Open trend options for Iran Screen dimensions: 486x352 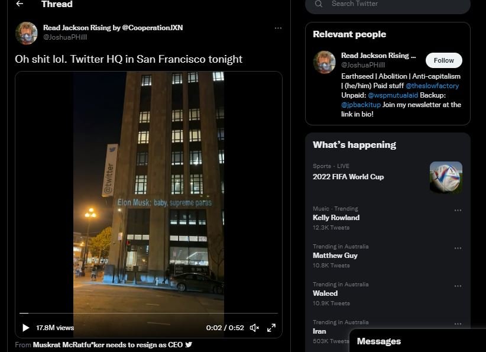[458, 324]
